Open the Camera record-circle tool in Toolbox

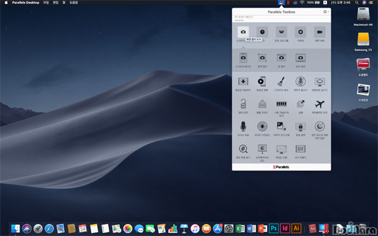click(301, 32)
